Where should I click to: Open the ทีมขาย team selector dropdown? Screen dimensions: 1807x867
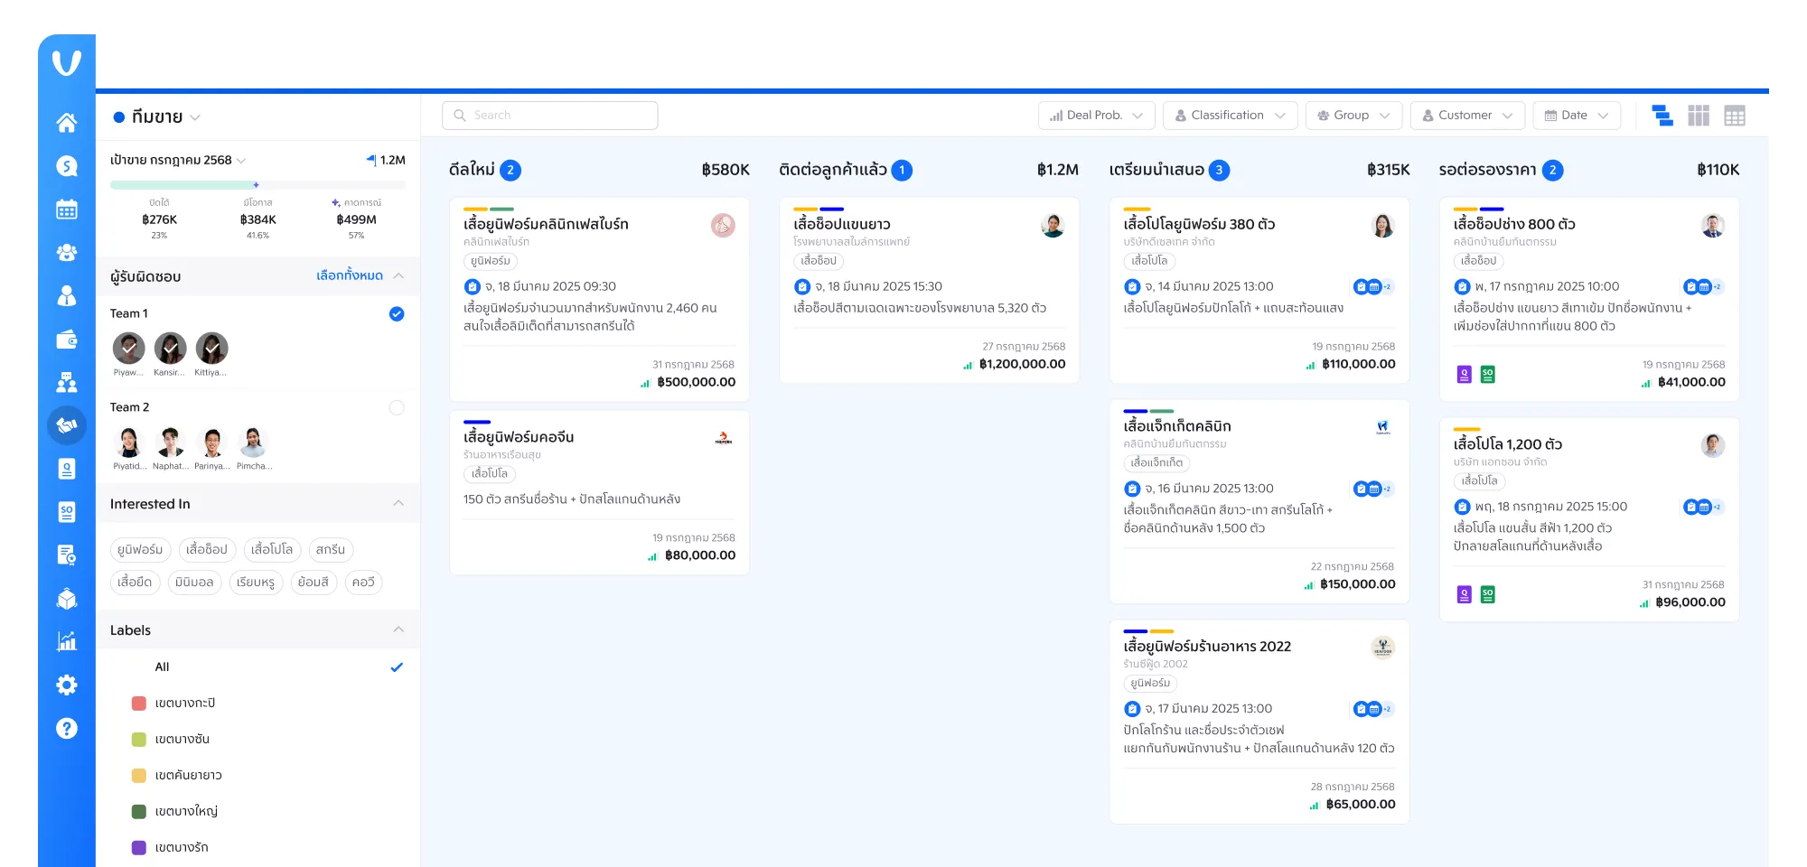click(x=157, y=117)
